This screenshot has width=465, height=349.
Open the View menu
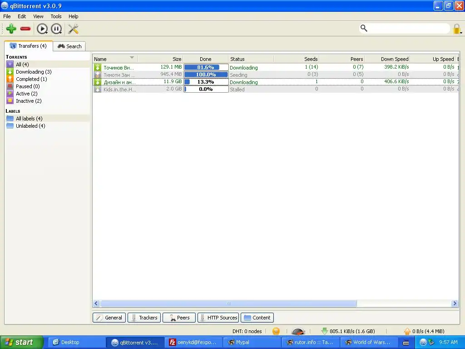coord(38,16)
